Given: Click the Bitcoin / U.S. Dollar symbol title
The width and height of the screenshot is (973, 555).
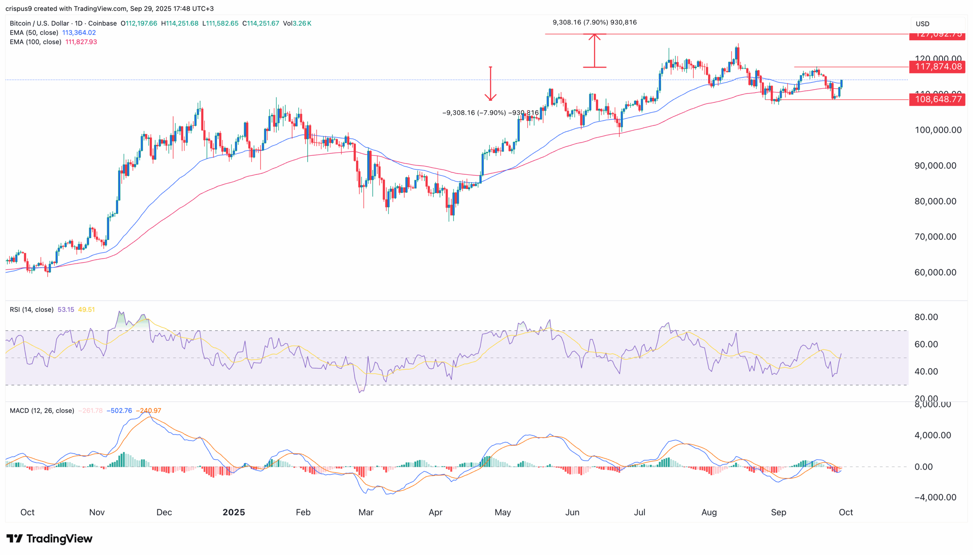Looking at the screenshot, I should pyautogui.click(x=39, y=23).
